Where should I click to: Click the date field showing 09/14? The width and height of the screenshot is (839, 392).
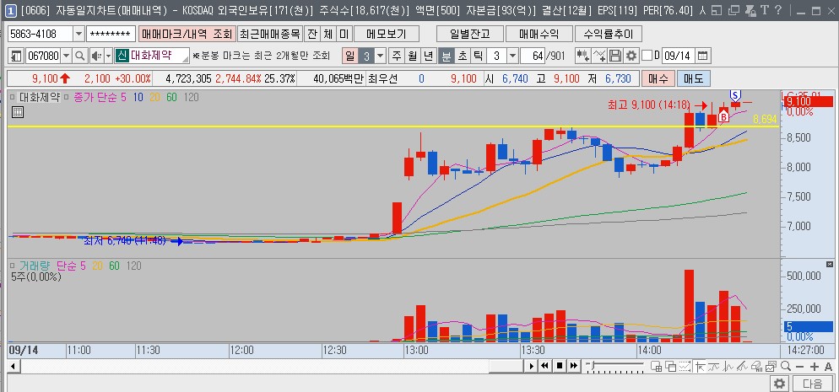click(679, 56)
